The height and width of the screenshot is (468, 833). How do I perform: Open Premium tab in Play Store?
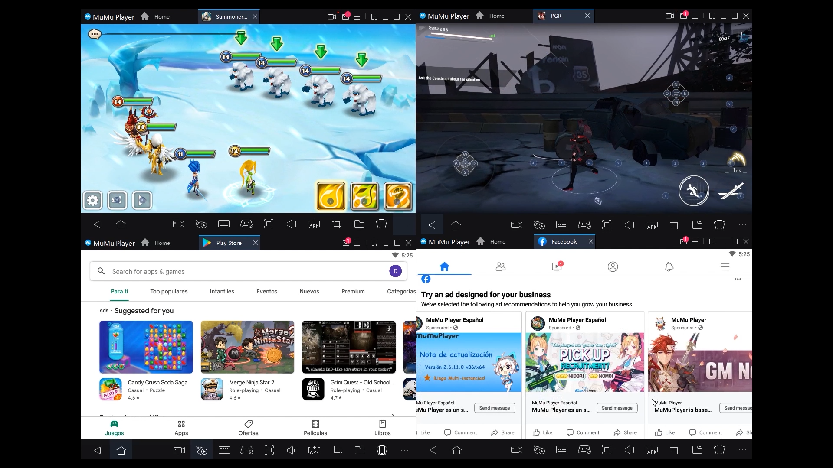coord(353,292)
